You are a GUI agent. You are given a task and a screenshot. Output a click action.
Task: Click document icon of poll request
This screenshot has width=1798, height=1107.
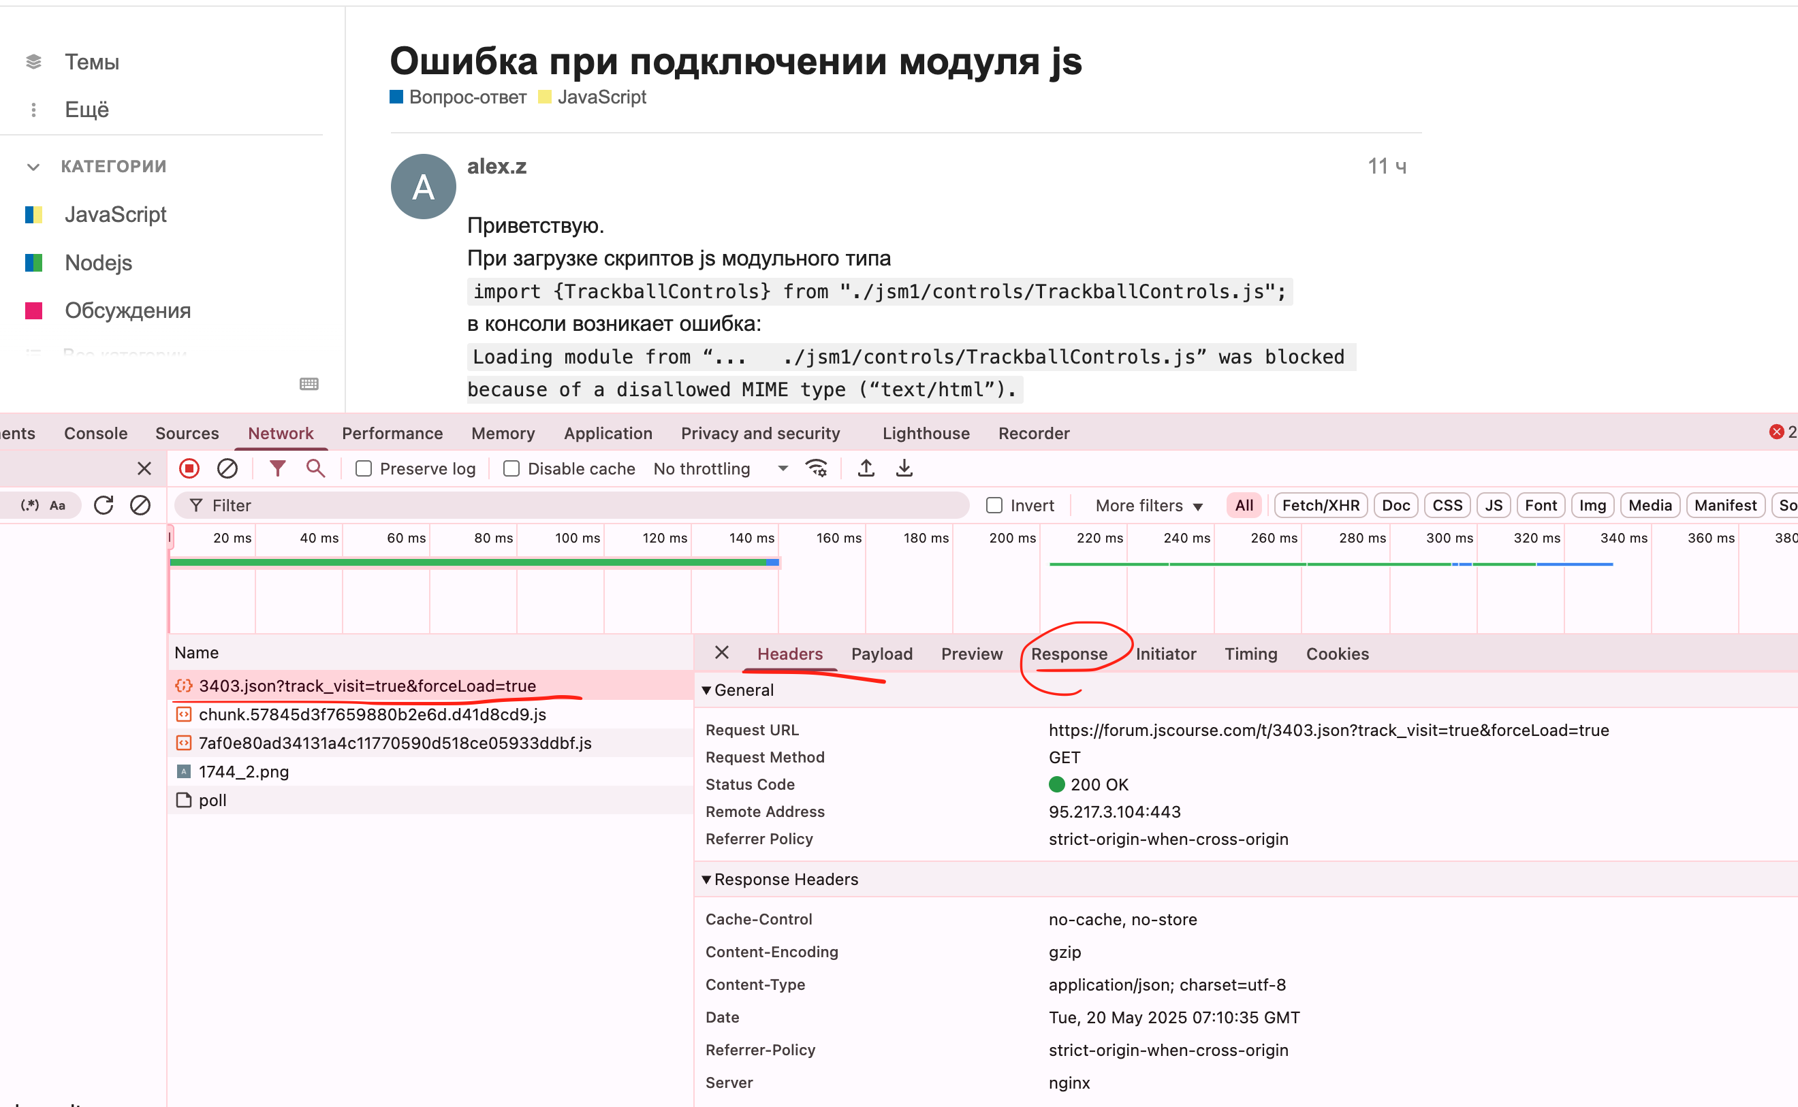(x=184, y=799)
